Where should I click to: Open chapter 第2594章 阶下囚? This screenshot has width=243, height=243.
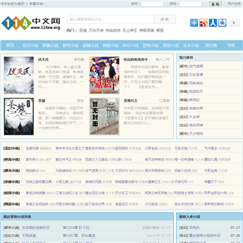pyautogui.click(x=76, y=227)
